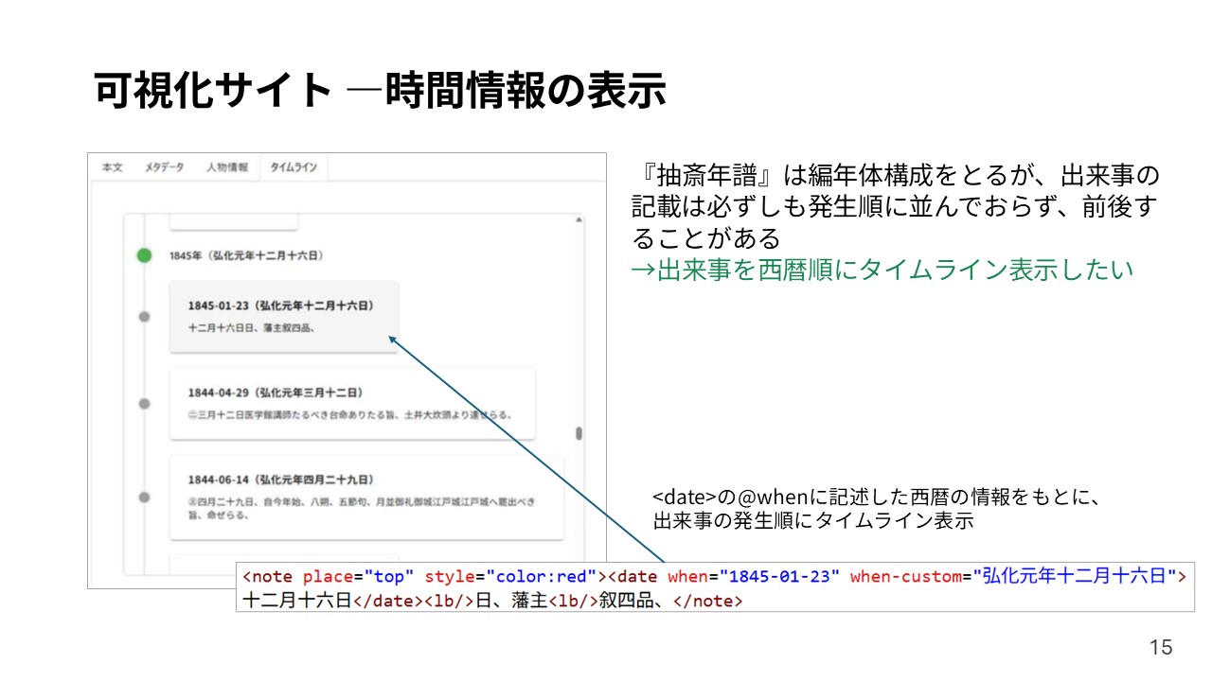
Task: Click the when="1845-01-23" attribute in the code
Action: tap(754, 576)
